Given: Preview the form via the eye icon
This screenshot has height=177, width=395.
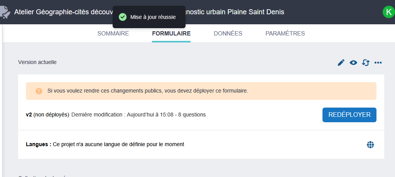Looking at the screenshot, I should pyautogui.click(x=353, y=62).
